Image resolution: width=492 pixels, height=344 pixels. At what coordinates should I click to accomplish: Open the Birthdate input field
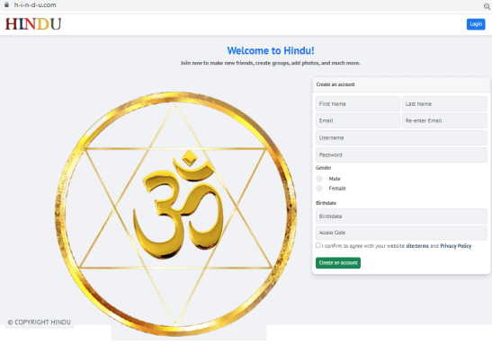[x=401, y=216]
